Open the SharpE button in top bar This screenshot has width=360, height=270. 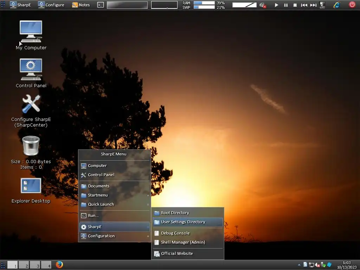click(x=20, y=5)
